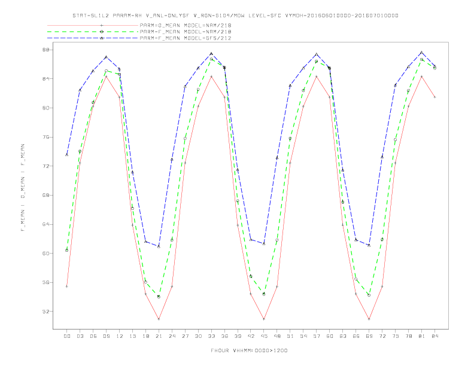Click x-axis tick label 12

pyautogui.click(x=120, y=336)
